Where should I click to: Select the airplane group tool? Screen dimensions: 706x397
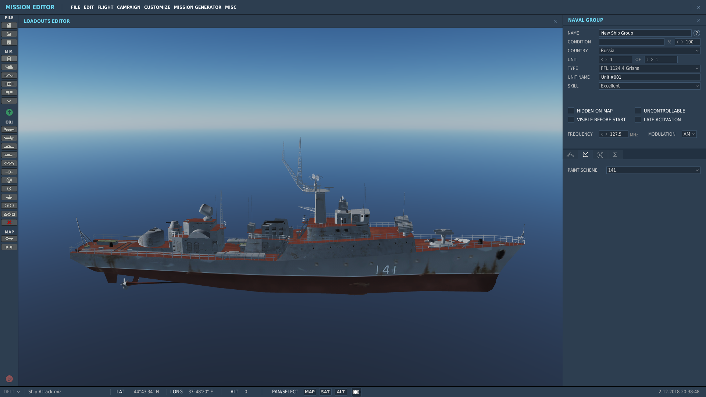click(9, 129)
